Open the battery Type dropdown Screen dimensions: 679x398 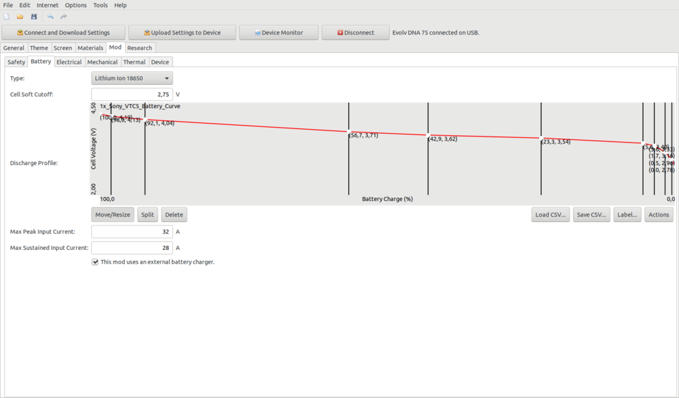coord(132,78)
